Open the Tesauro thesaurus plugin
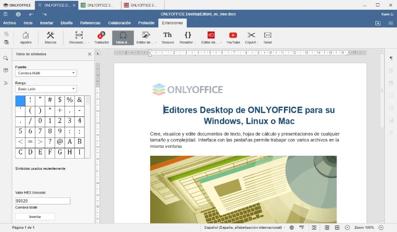Image resolution: width=397 pixels, height=232 pixels. (168, 37)
